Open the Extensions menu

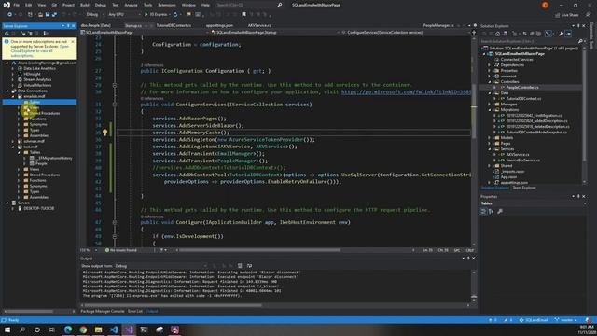pyautogui.click(x=167, y=5)
